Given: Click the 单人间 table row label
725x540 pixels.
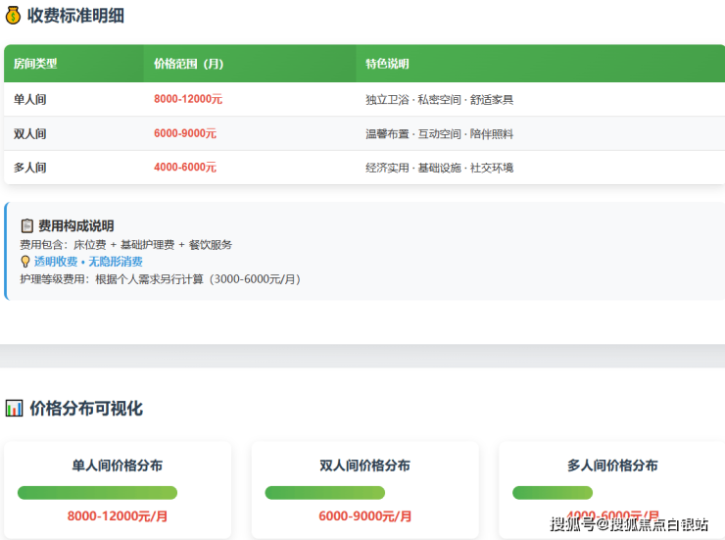Looking at the screenshot, I should [29, 99].
